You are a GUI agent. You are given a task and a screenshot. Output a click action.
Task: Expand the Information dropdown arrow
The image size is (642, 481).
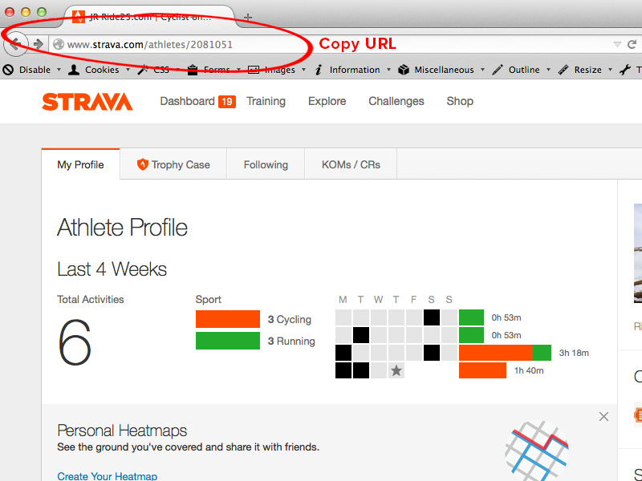(x=388, y=70)
